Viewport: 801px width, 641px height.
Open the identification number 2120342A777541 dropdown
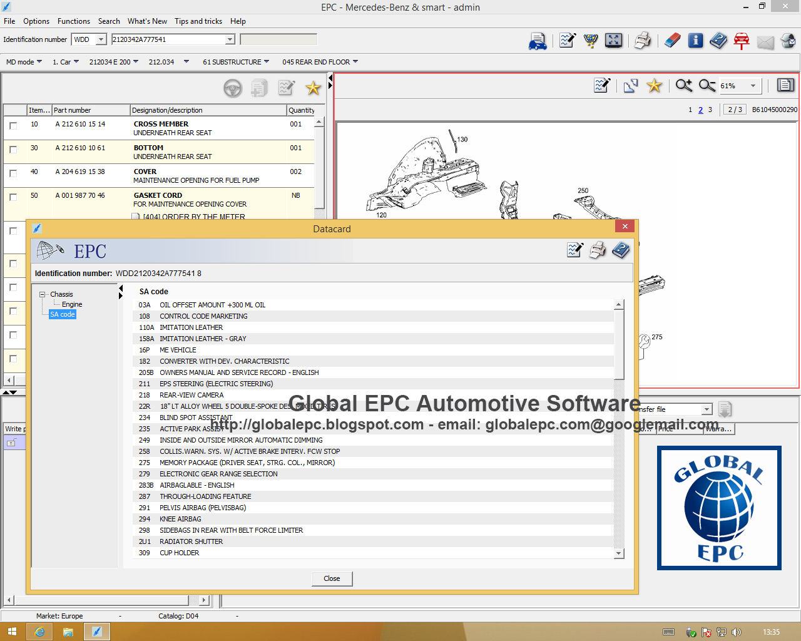(230, 39)
